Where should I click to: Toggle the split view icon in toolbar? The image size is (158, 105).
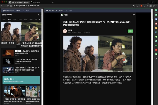click(x=150, y=6)
